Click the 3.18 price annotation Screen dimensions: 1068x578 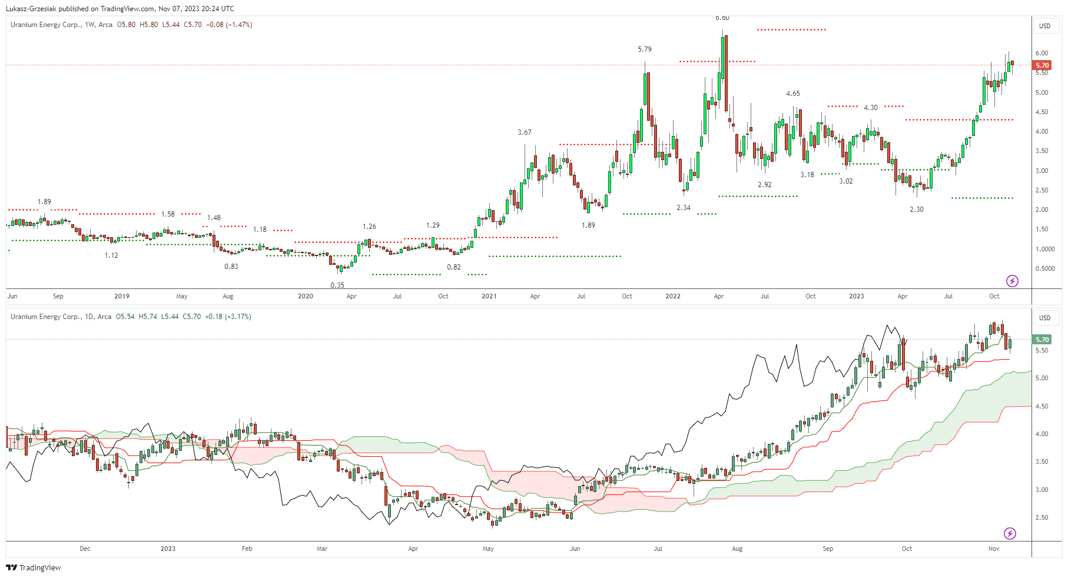pyautogui.click(x=807, y=175)
